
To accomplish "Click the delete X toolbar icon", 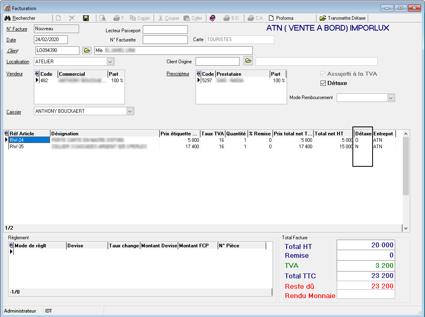I will (x=72, y=18).
